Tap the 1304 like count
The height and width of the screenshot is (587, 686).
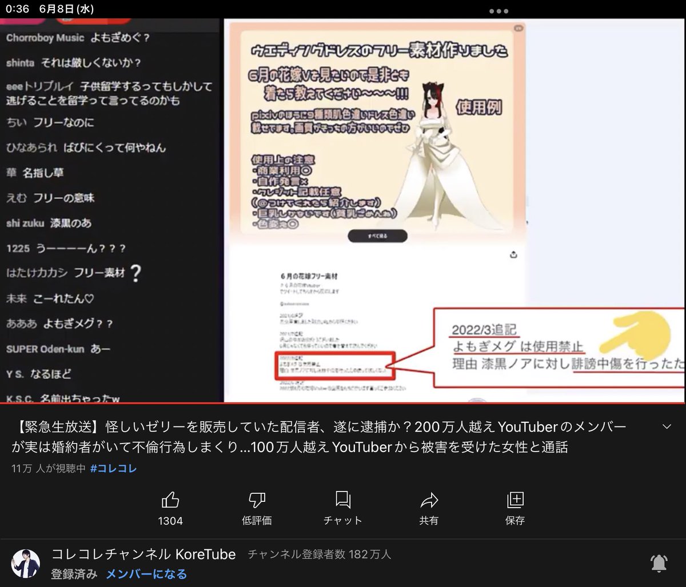170,521
